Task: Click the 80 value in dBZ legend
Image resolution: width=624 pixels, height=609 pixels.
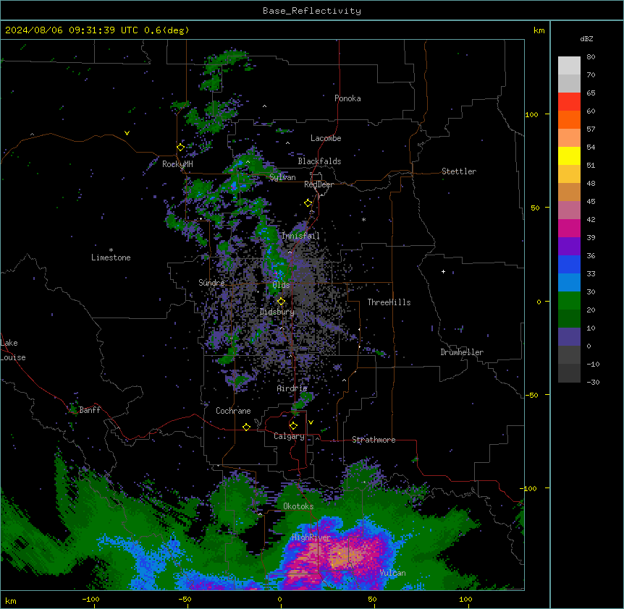Action: coord(591,57)
